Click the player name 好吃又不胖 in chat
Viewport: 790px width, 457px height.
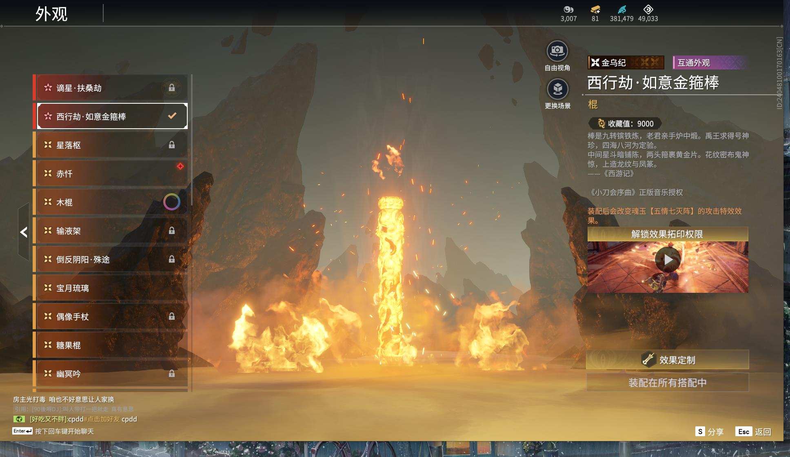tap(48, 419)
